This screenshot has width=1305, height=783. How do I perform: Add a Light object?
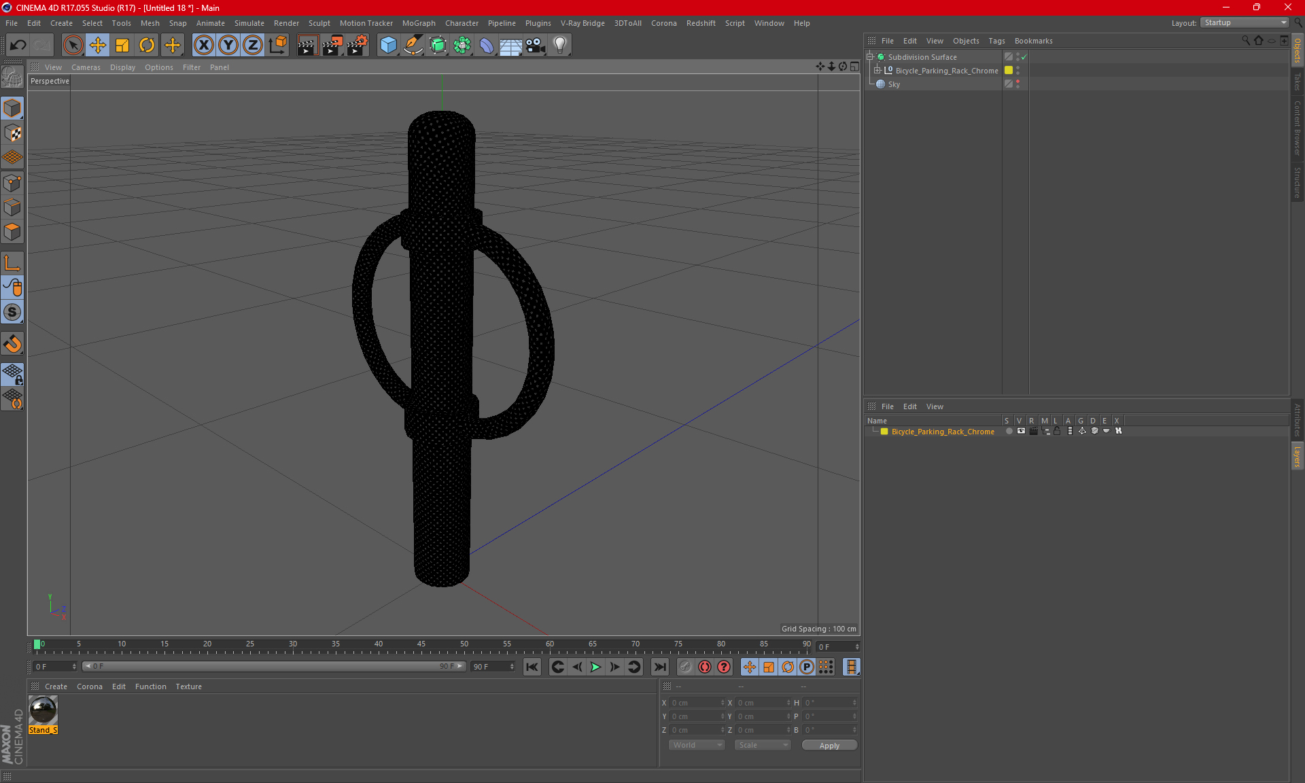(x=560, y=46)
